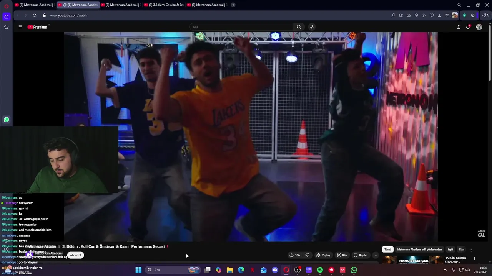492x276 pixels.
Task: Open Spotify from taskbar
Action: click(320, 270)
